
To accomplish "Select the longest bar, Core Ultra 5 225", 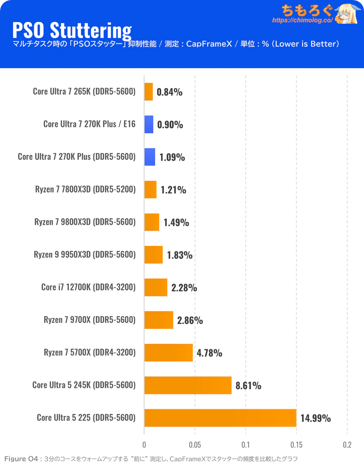I will tap(220, 418).
